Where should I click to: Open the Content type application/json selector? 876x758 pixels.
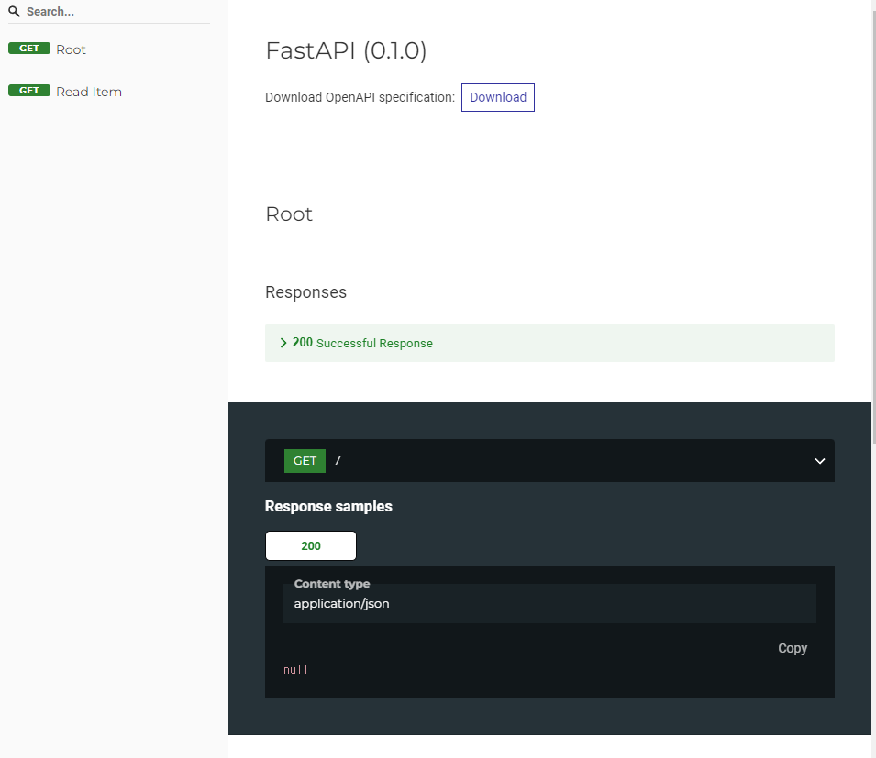tap(549, 603)
